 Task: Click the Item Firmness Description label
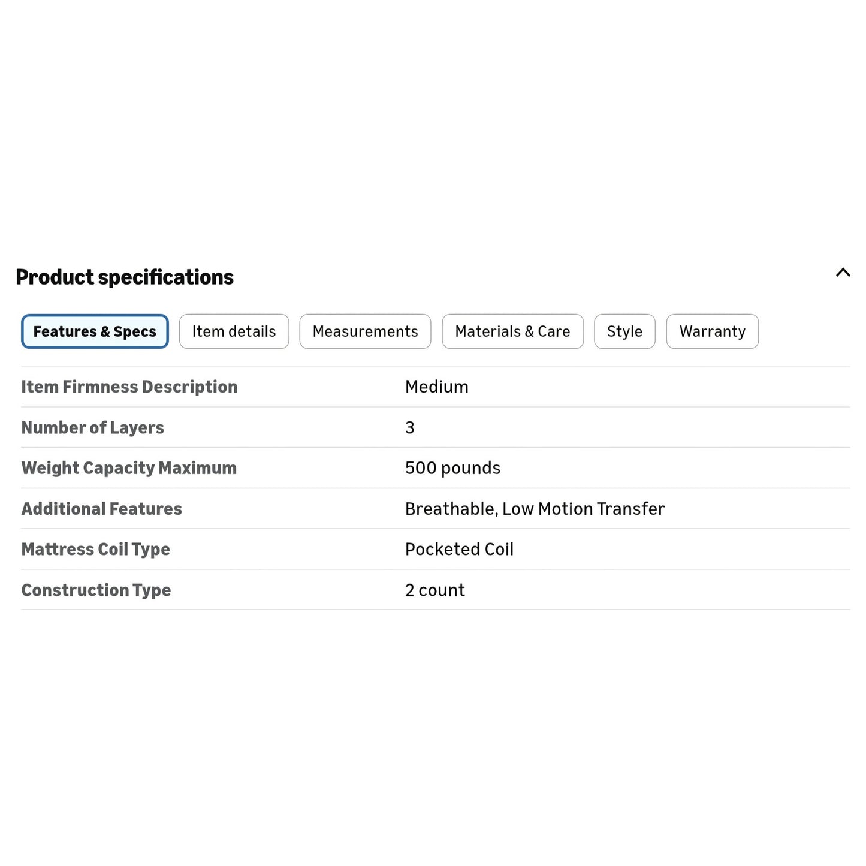129,387
